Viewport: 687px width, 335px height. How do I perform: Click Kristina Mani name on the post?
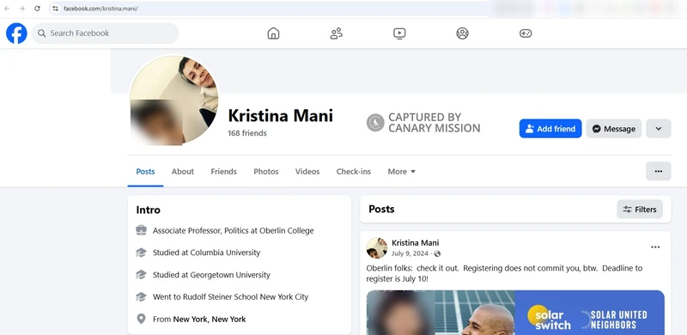point(415,243)
